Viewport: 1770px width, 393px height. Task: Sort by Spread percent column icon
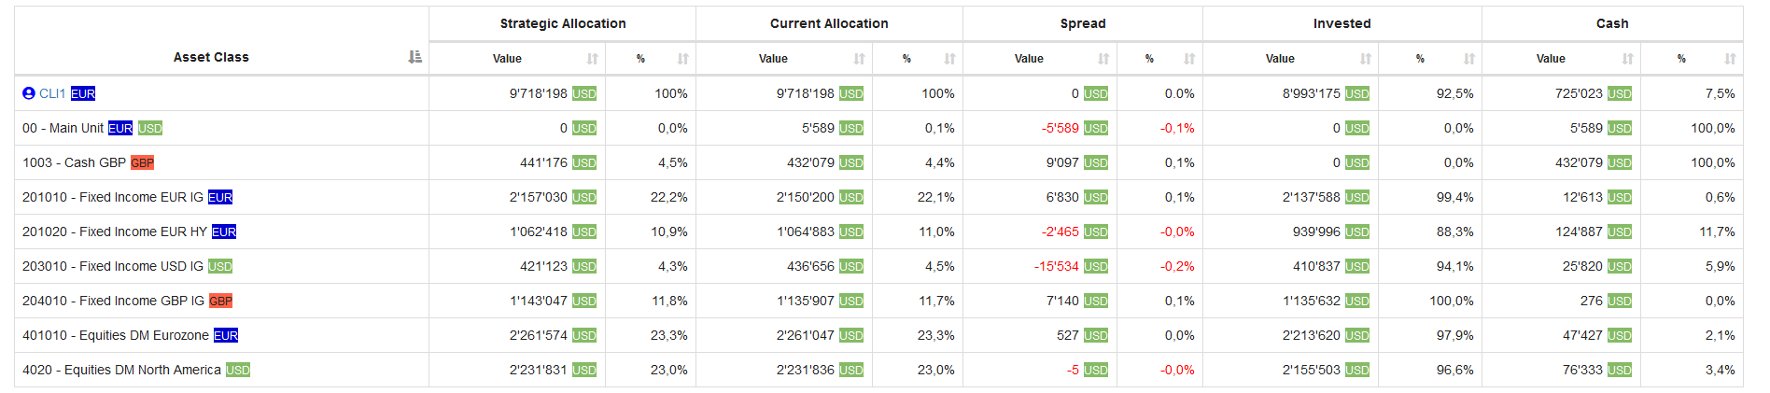[x=1189, y=59]
